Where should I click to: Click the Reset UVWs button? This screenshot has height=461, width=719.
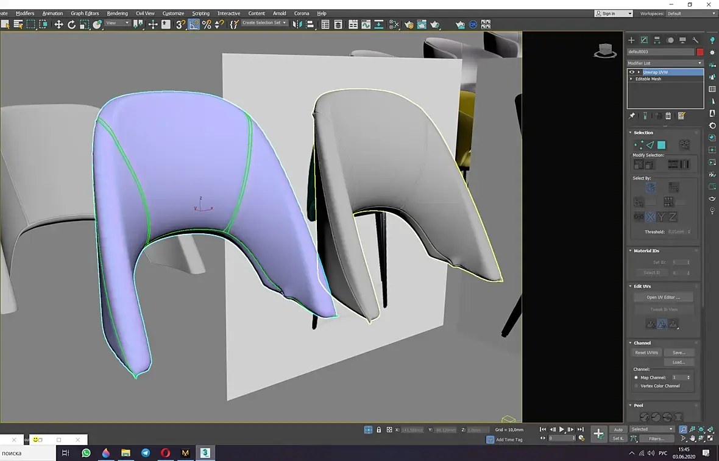(x=646, y=353)
